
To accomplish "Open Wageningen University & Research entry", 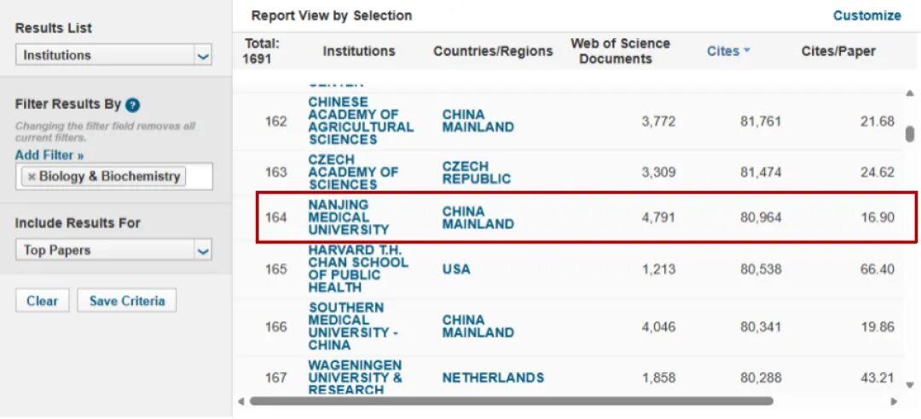I will [x=356, y=377].
